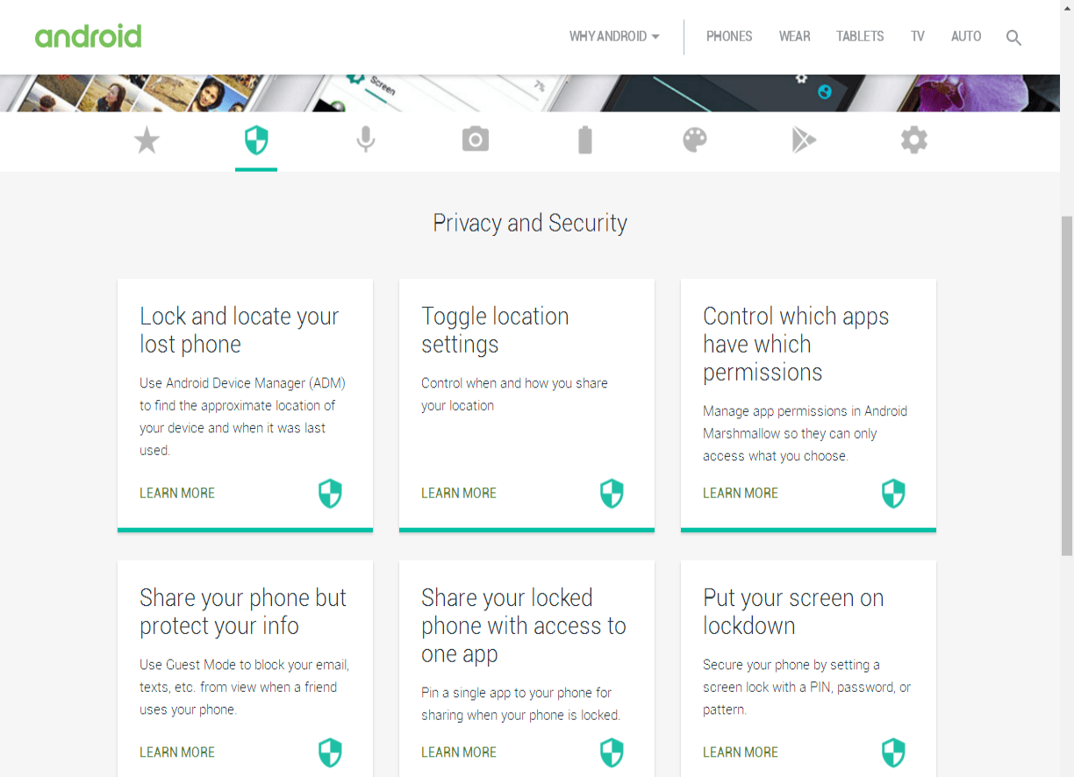This screenshot has width=1074, height=777.
Task: Click the 'Toggle location settings' heading
Action: coord(495,330)
